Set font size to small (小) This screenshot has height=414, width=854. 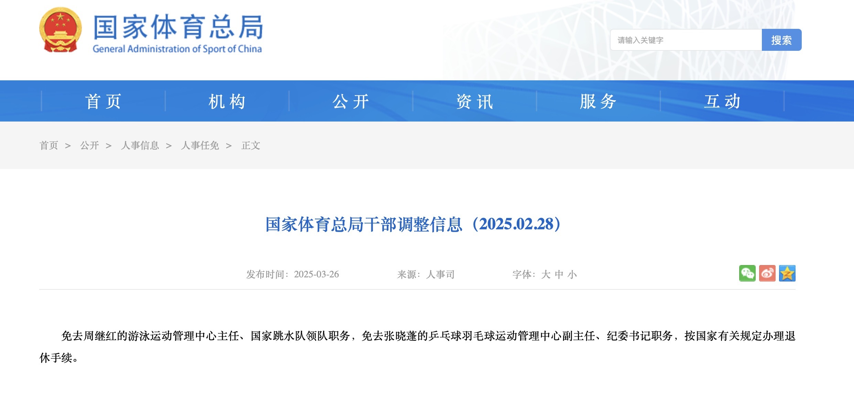tap(572, 275)
